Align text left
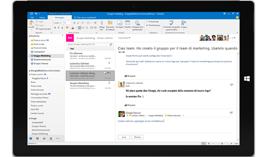 pyautogui.click(x=80, y=28)
